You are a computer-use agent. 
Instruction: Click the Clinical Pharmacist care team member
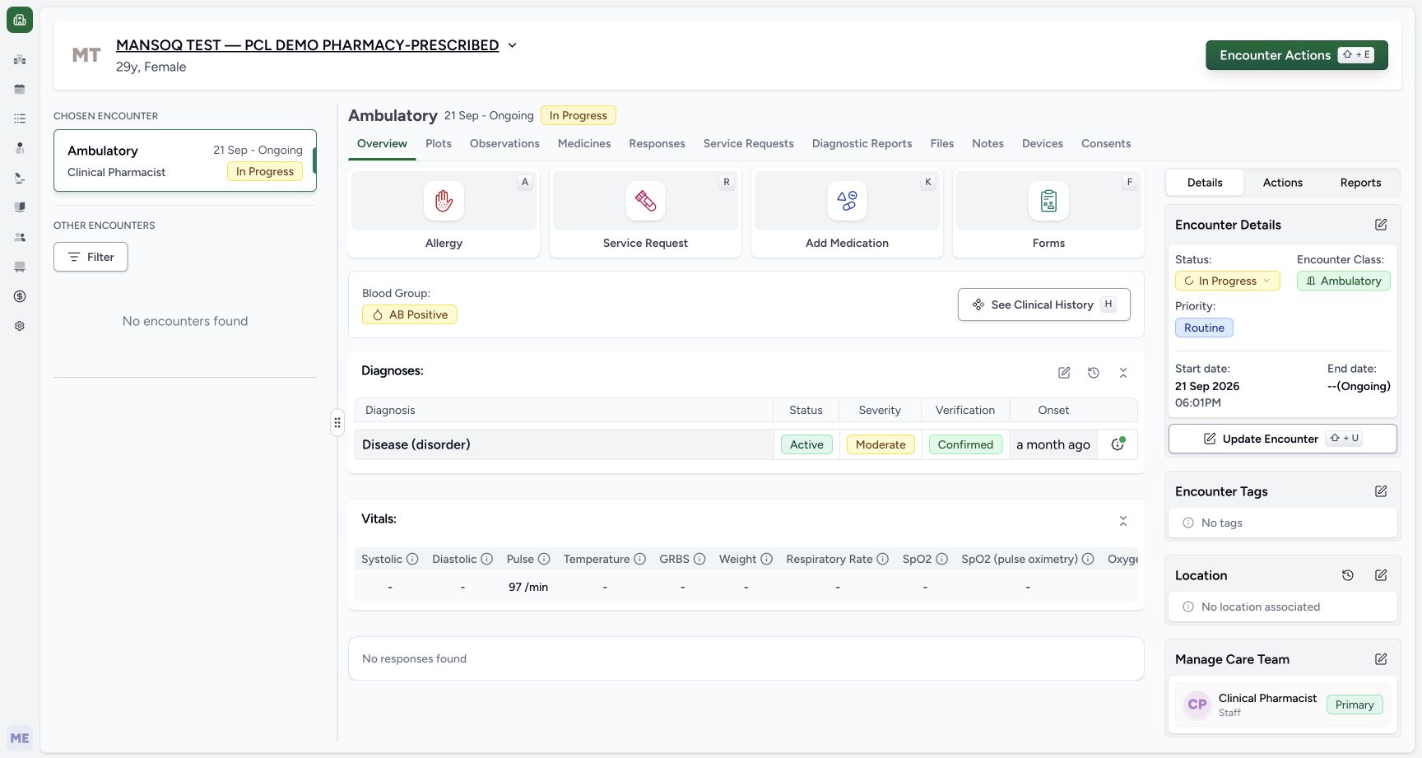coord(1283,705)
